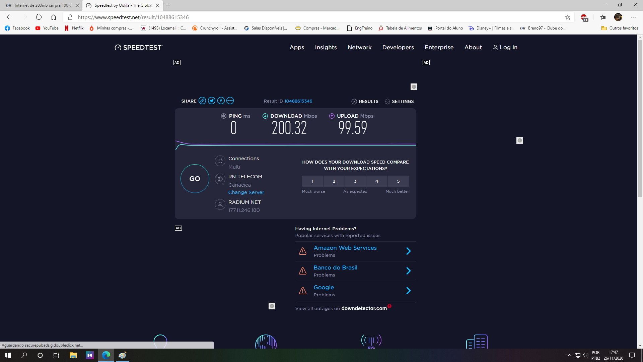The height and width of the screenshot is (362, 643).
Task: Open Crunchyroll bookmark
Action: click(x=215, y=28)
